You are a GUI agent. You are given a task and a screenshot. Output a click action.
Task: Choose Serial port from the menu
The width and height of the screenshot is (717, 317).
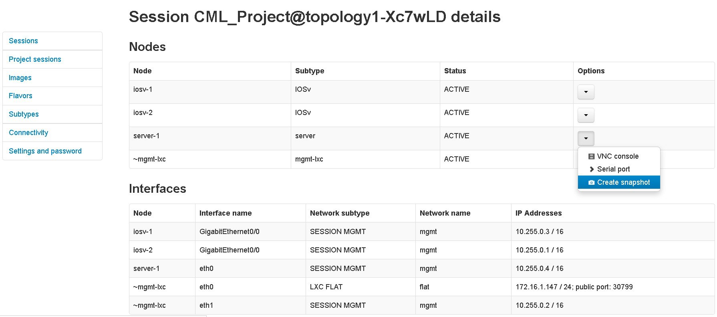pos(613,169)
